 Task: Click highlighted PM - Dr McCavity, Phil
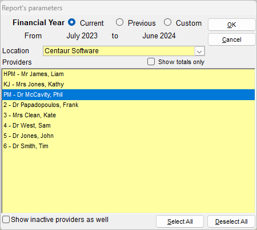(128, 94)
